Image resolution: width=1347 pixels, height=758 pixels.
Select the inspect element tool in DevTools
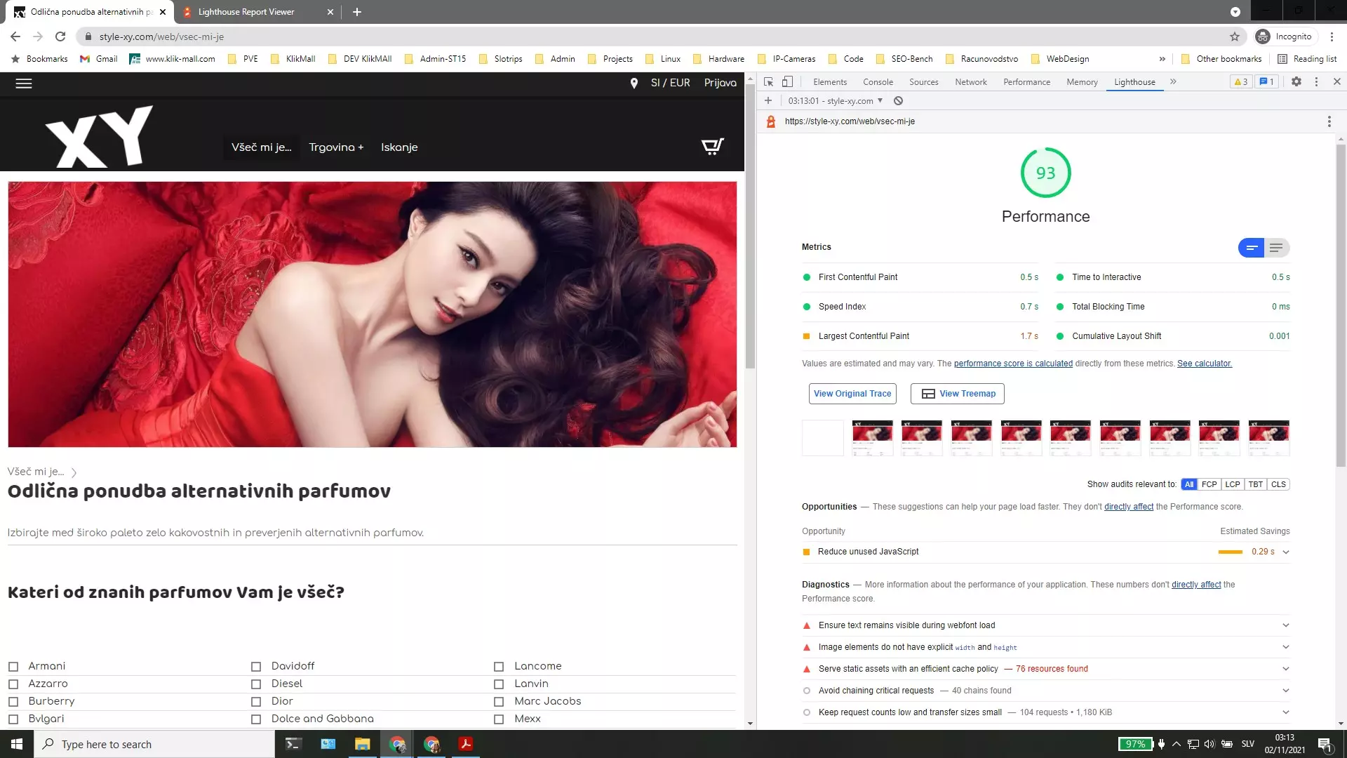coord(768,82)
